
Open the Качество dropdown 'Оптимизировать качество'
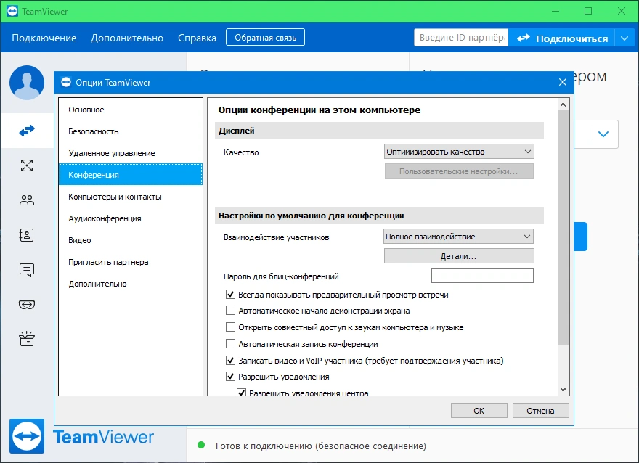[459, 152]
